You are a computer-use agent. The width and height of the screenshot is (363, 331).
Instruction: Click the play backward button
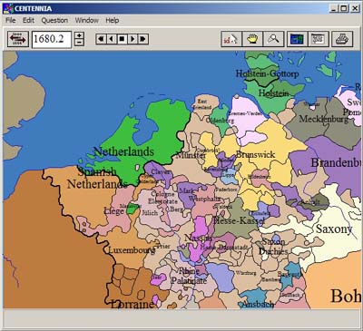[112, 39]
